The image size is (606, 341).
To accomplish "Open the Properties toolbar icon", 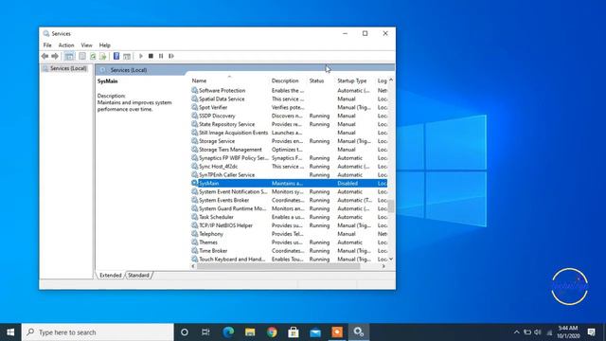I will 82,56.
